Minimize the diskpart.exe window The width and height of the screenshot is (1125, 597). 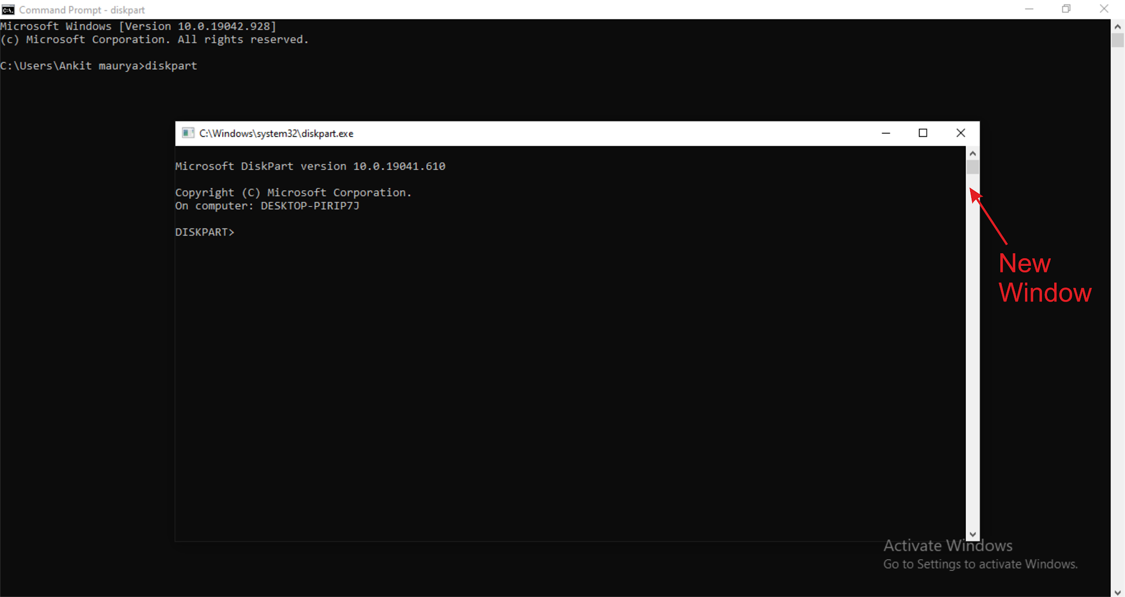coord(886,133)
